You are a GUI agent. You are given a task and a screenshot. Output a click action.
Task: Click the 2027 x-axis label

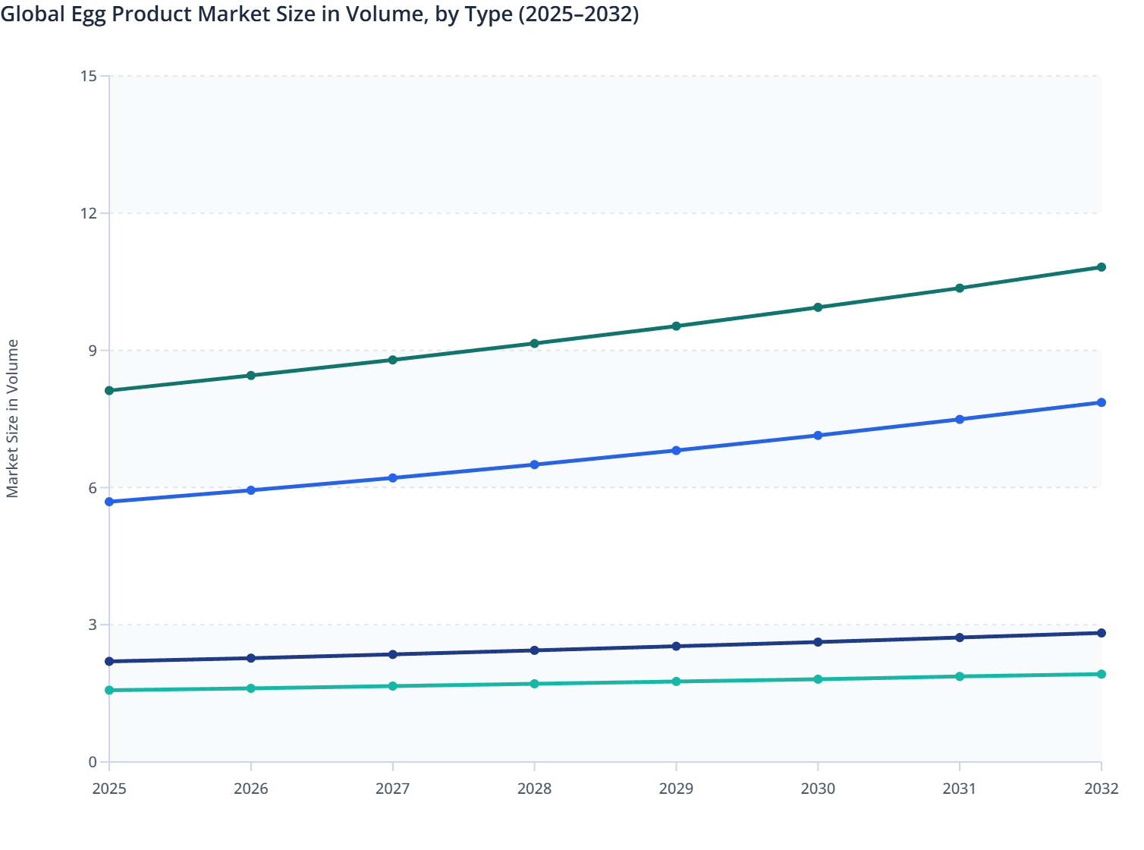coord(393,789)
